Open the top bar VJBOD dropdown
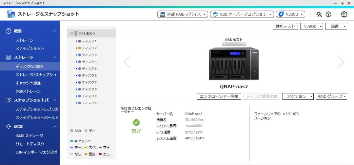This screenshot has width=354, height=165. click(290, 14)
